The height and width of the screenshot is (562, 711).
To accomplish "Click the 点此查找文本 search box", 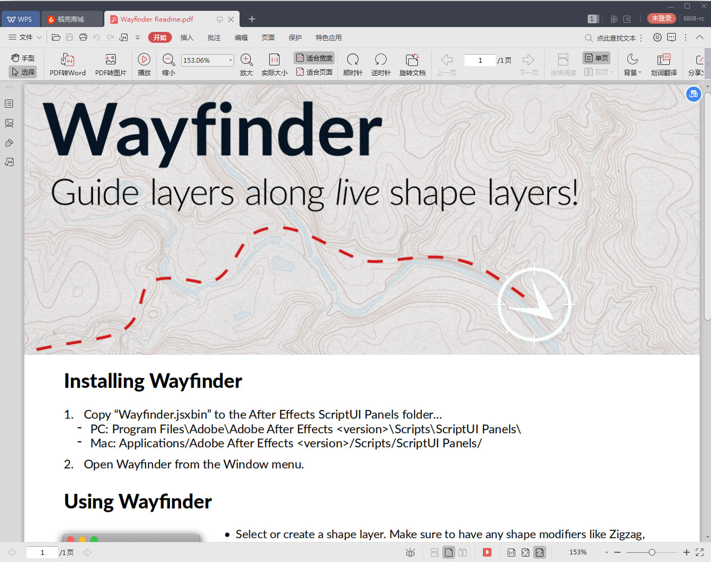I will (x=611, y=38).
